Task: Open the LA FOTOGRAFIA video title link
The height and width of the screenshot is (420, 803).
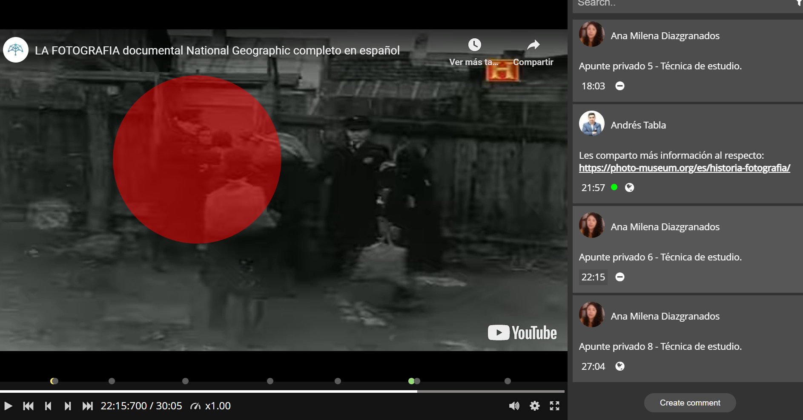Action: [217, 51]
